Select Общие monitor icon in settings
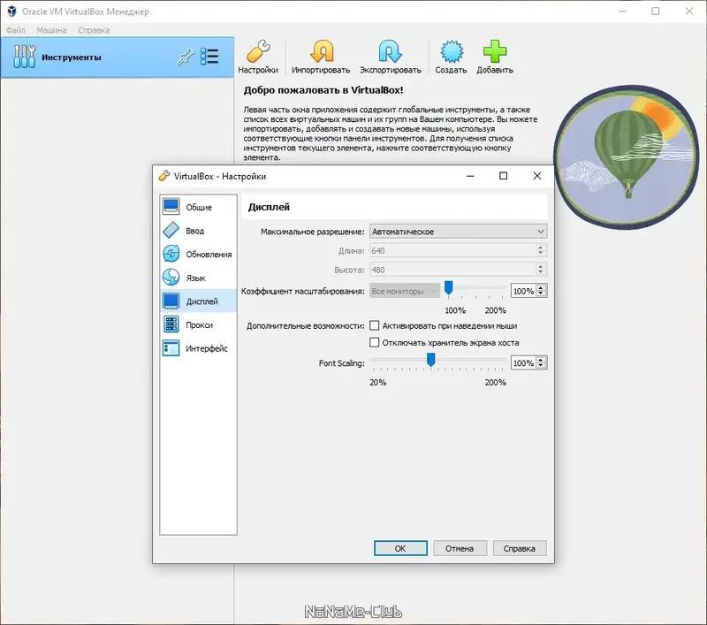This screenshot has height=625, width=707. coord(171,207)
